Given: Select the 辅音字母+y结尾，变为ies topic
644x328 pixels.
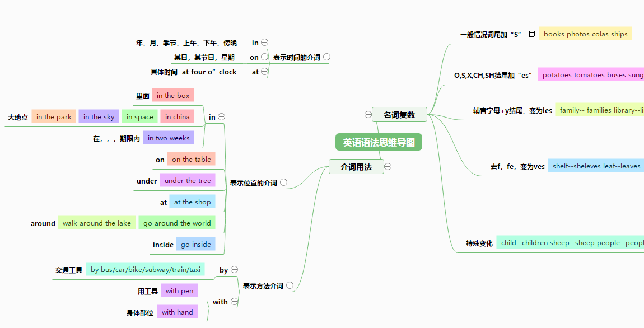Looking at the screenshot, I should (512, 110).
